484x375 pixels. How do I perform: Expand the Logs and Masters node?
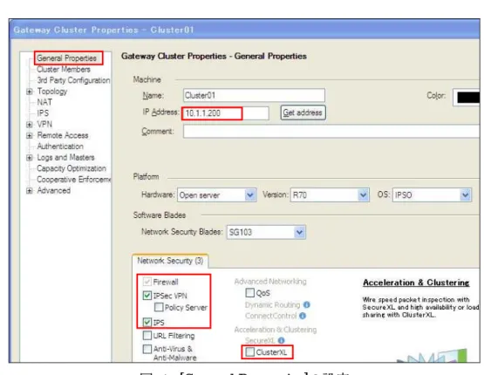click(x=30, y=158)
